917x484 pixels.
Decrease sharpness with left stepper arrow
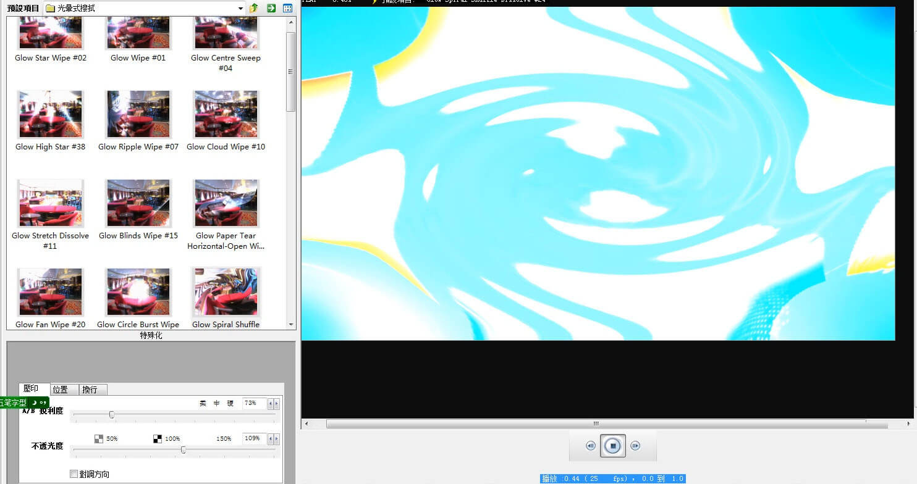pos(270,404)
